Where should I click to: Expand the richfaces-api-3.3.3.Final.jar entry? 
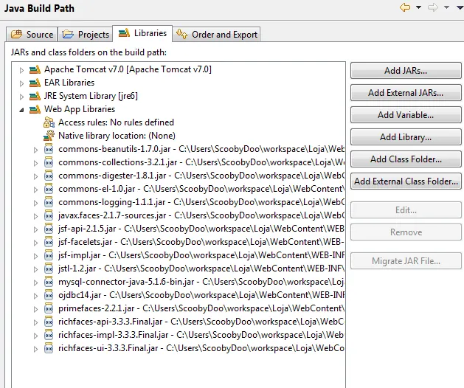click(36, 322)
